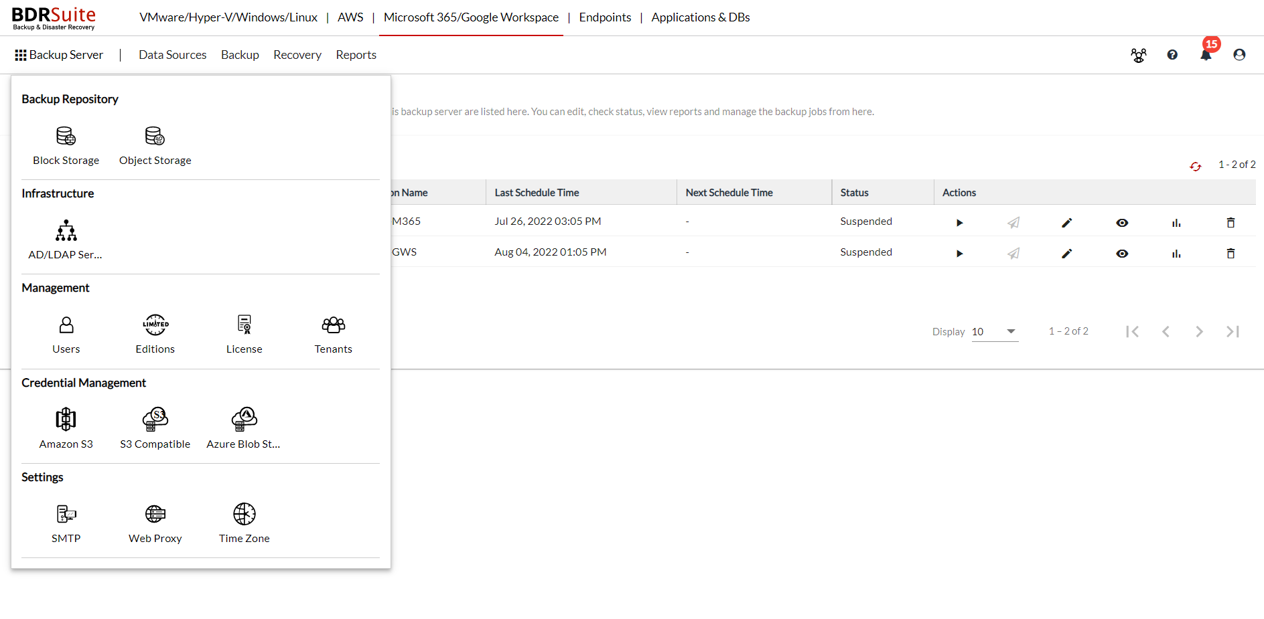Viewport: 1264px width, 619px height.
Task: Go to next page of results
Action: [1199, 332]
